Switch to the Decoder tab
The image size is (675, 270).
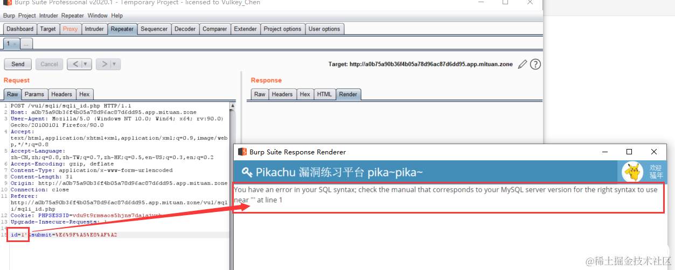coord(185,29)
